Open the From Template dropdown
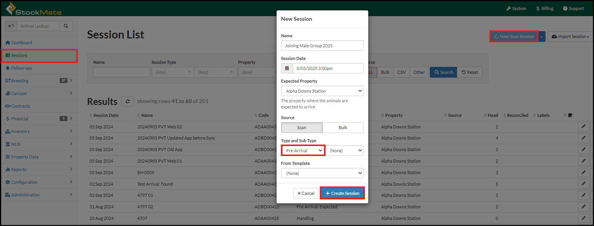594x226 pixels. (322, 173)
